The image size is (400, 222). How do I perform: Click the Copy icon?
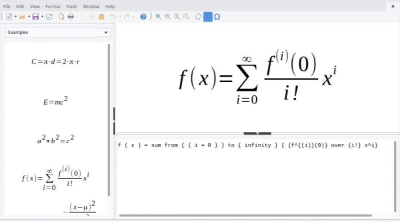pos(92,17)
